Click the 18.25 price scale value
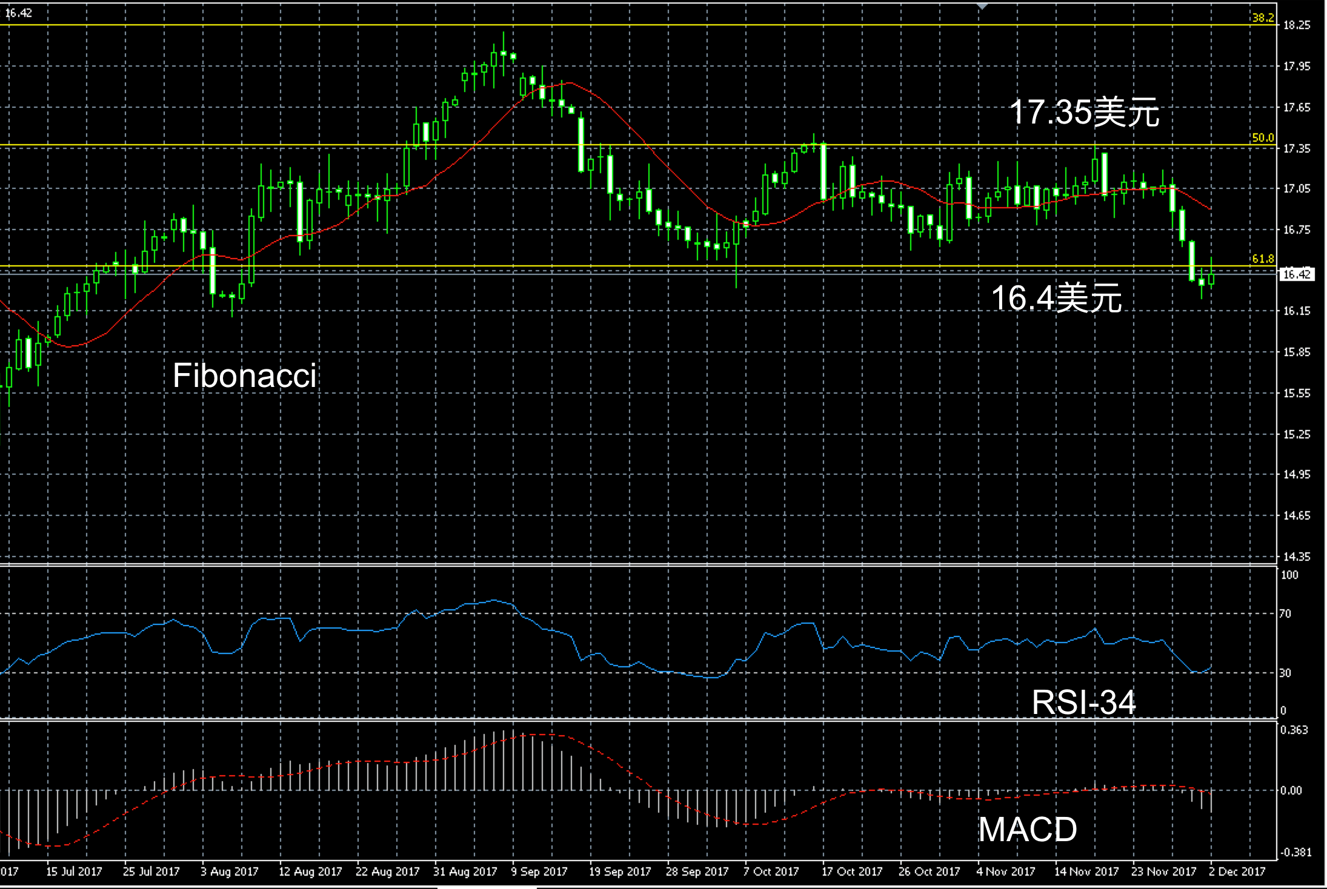Viewport: 1327px width, 889px height. [1296, 25]
